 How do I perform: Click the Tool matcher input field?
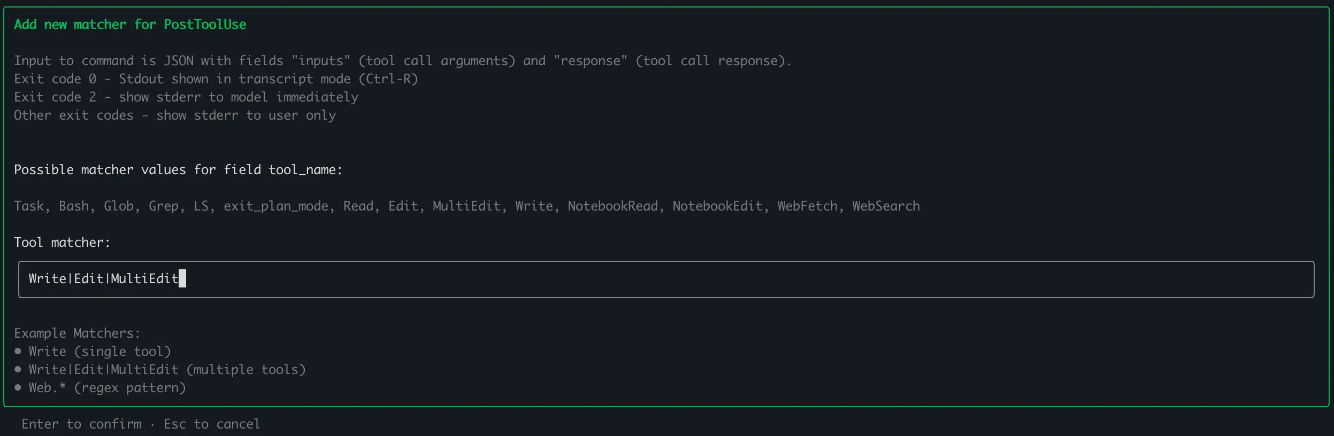coord(666,279)
